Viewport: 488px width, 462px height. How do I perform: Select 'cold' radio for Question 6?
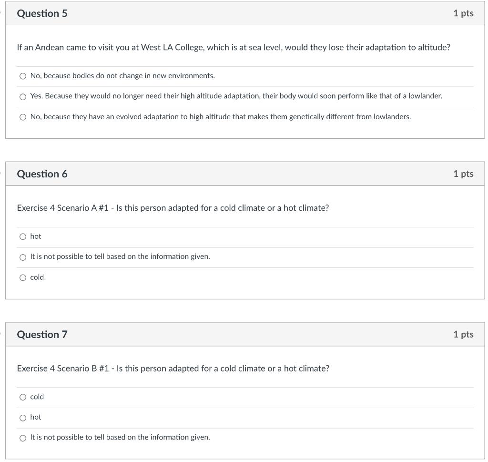[x=23, y=277]
